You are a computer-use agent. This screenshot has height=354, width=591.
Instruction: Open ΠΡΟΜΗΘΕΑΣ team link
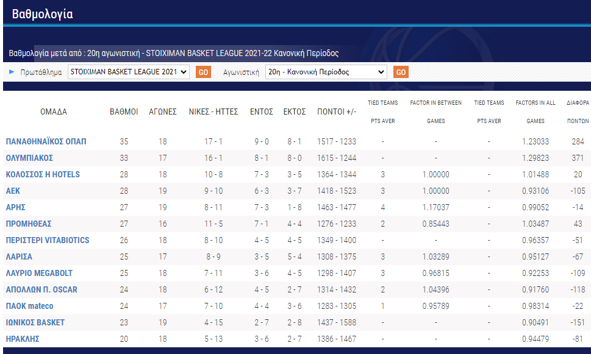[28, 224]
